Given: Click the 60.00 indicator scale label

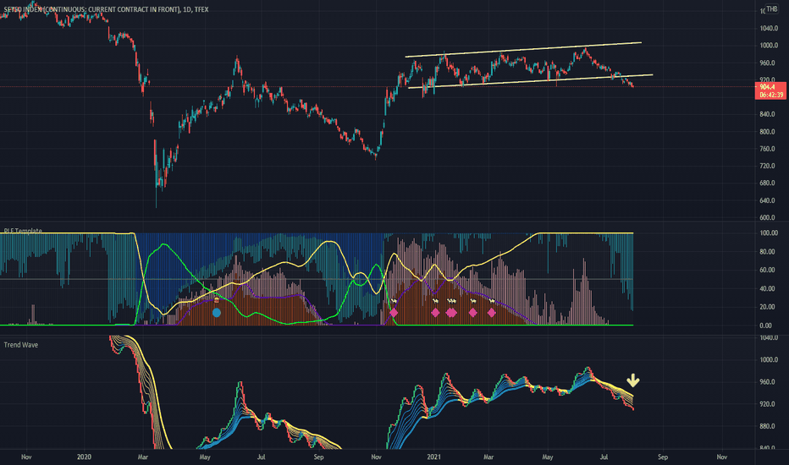Looking at the screenshot, I should [768, 270].
